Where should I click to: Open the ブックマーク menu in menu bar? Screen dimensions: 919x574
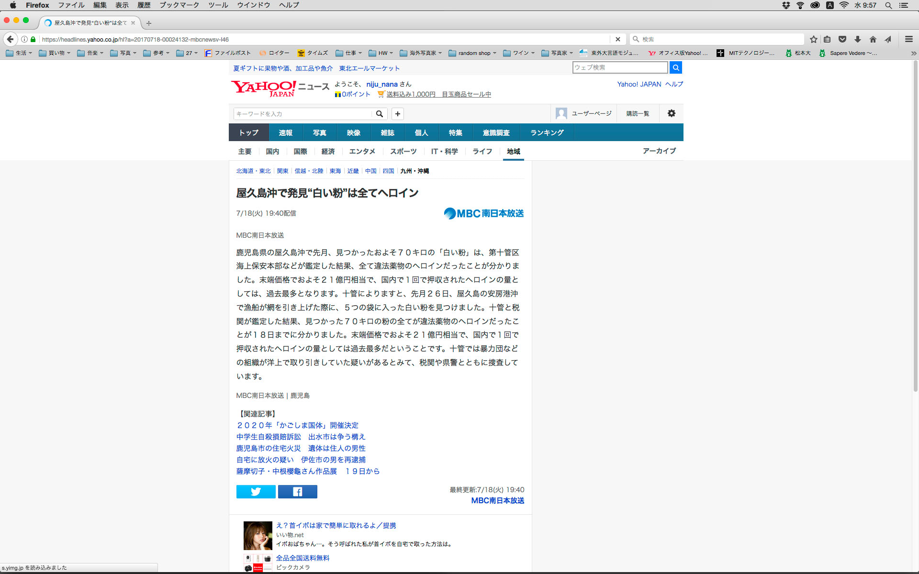[x=179, y=5]
